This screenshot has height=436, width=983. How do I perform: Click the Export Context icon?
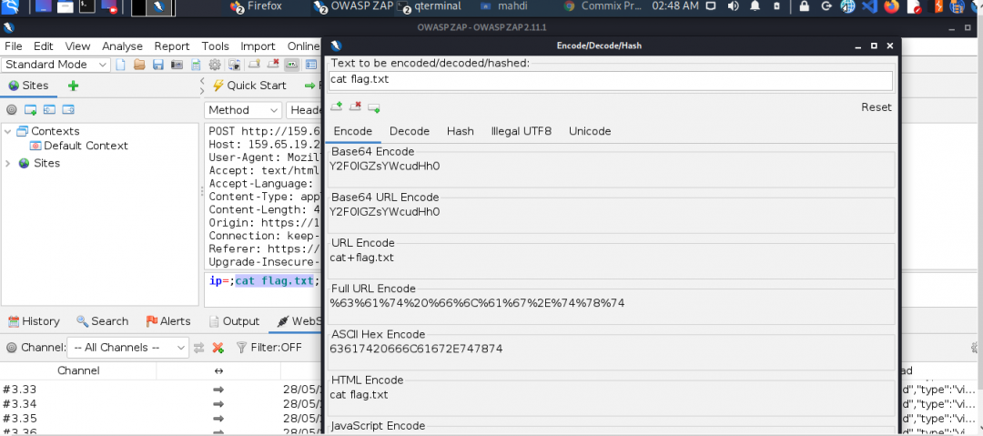click(67, 110)
